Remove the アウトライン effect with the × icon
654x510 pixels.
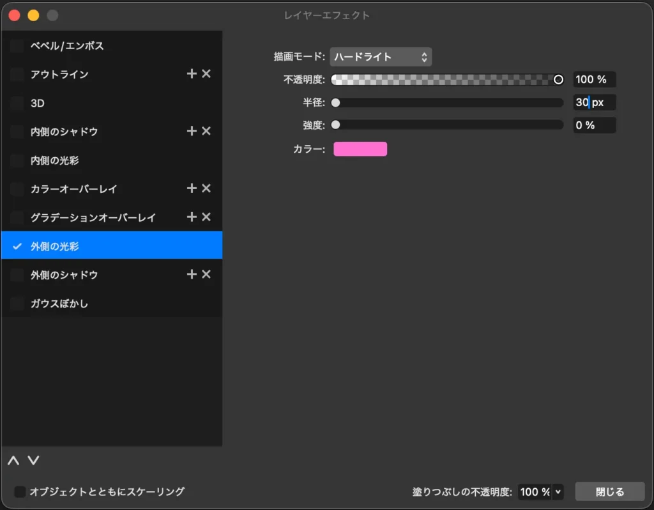click(x=206, y=73)
